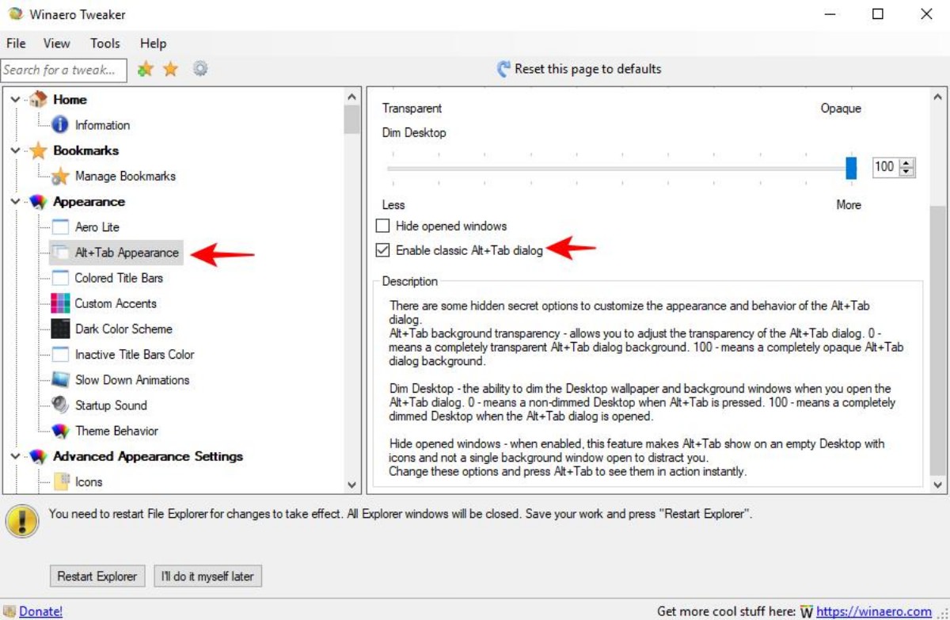Select Custom Accents tree item
The width and height of the screenshot is (950, 620).
pos(116,303)
